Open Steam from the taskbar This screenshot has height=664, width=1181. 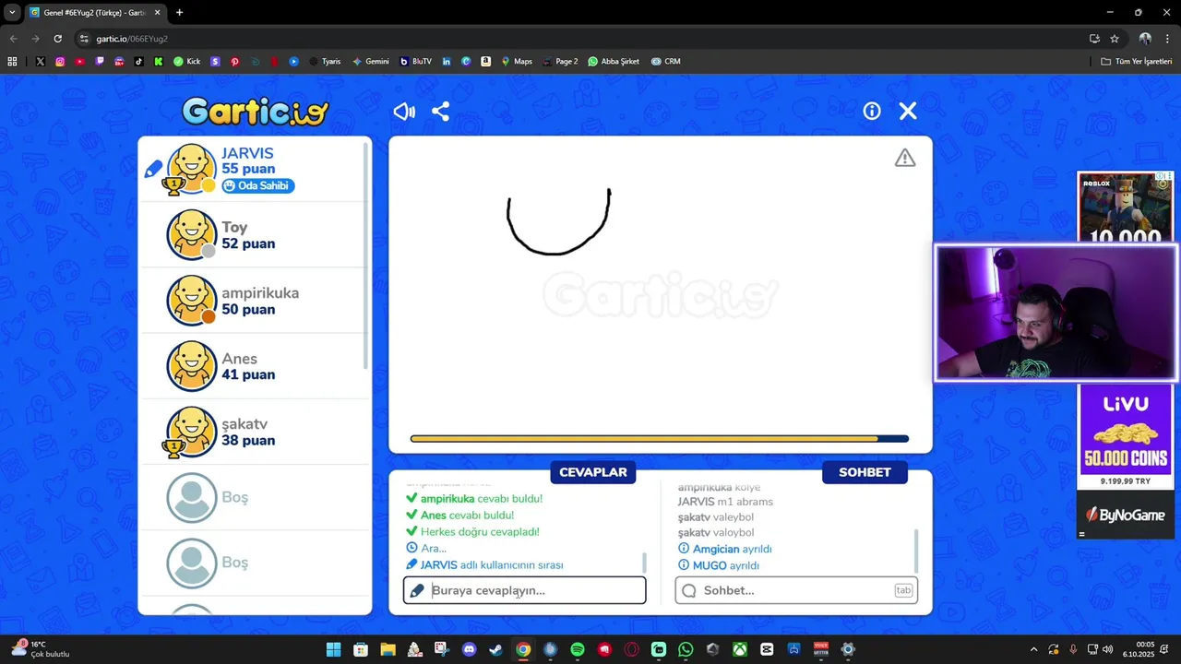(x=495, y=649)
